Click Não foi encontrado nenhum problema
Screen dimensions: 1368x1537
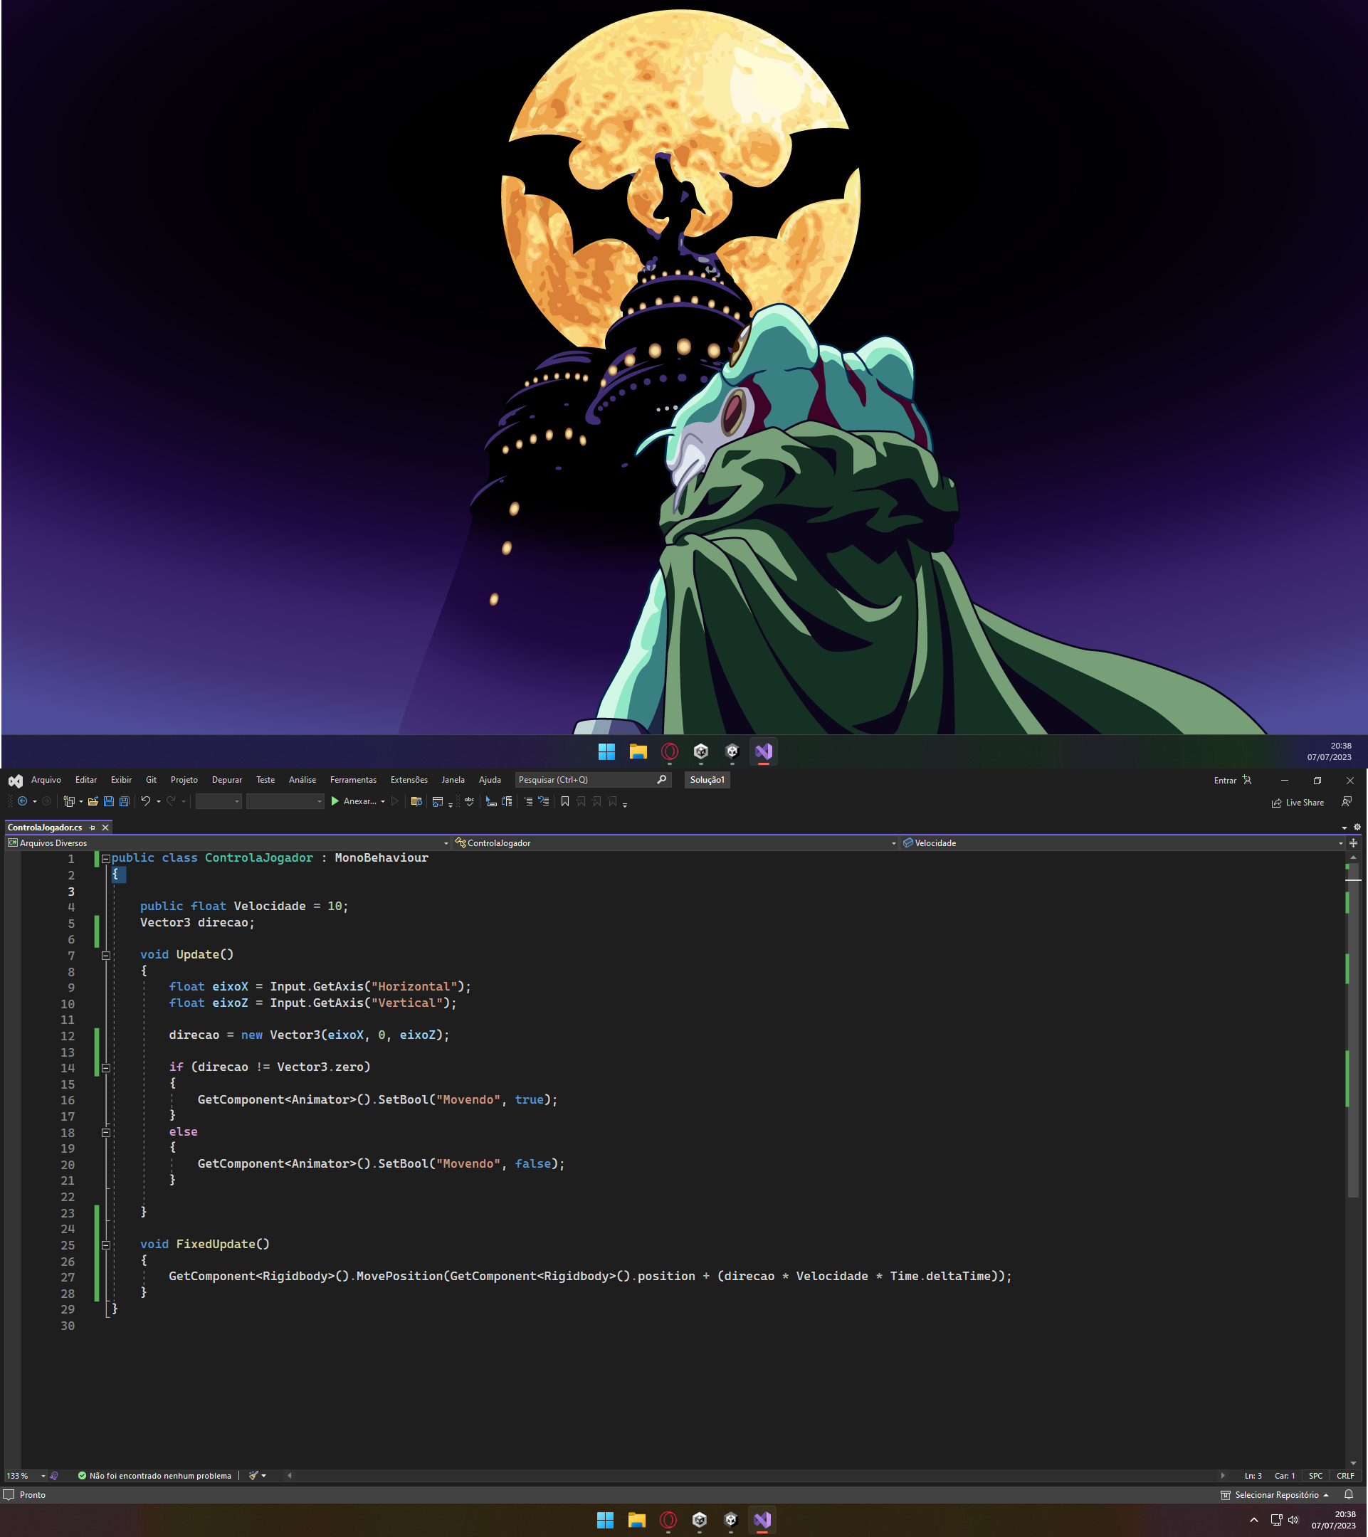coord(160,1476)
